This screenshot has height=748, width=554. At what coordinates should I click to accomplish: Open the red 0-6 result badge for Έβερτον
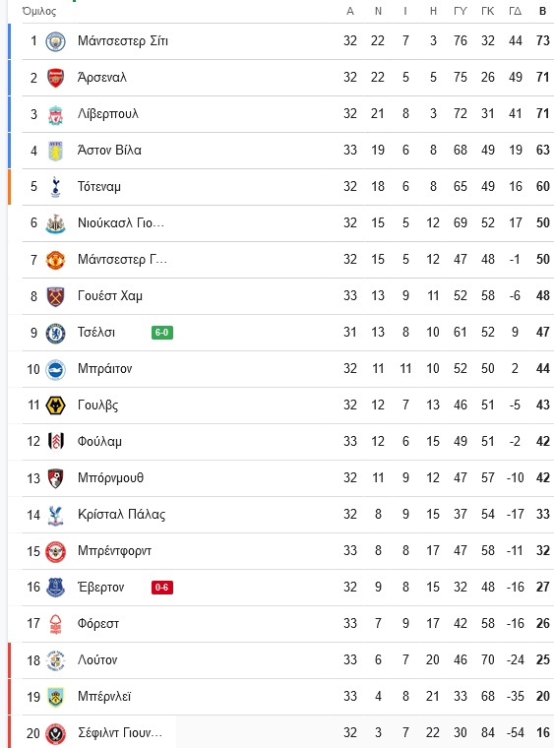click(162, 588)
